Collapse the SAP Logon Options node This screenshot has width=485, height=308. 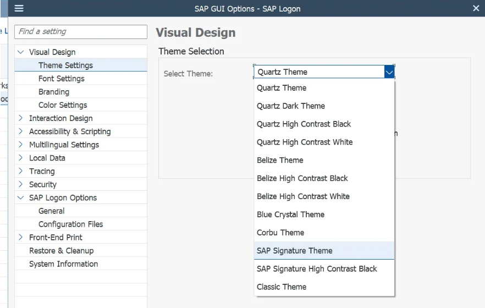click(21, 197)
